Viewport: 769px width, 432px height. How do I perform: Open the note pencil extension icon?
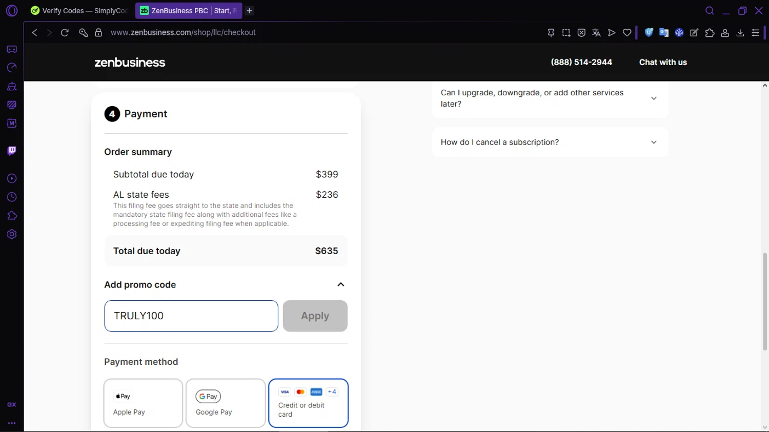pyautogui.click(x=694, y=32)
